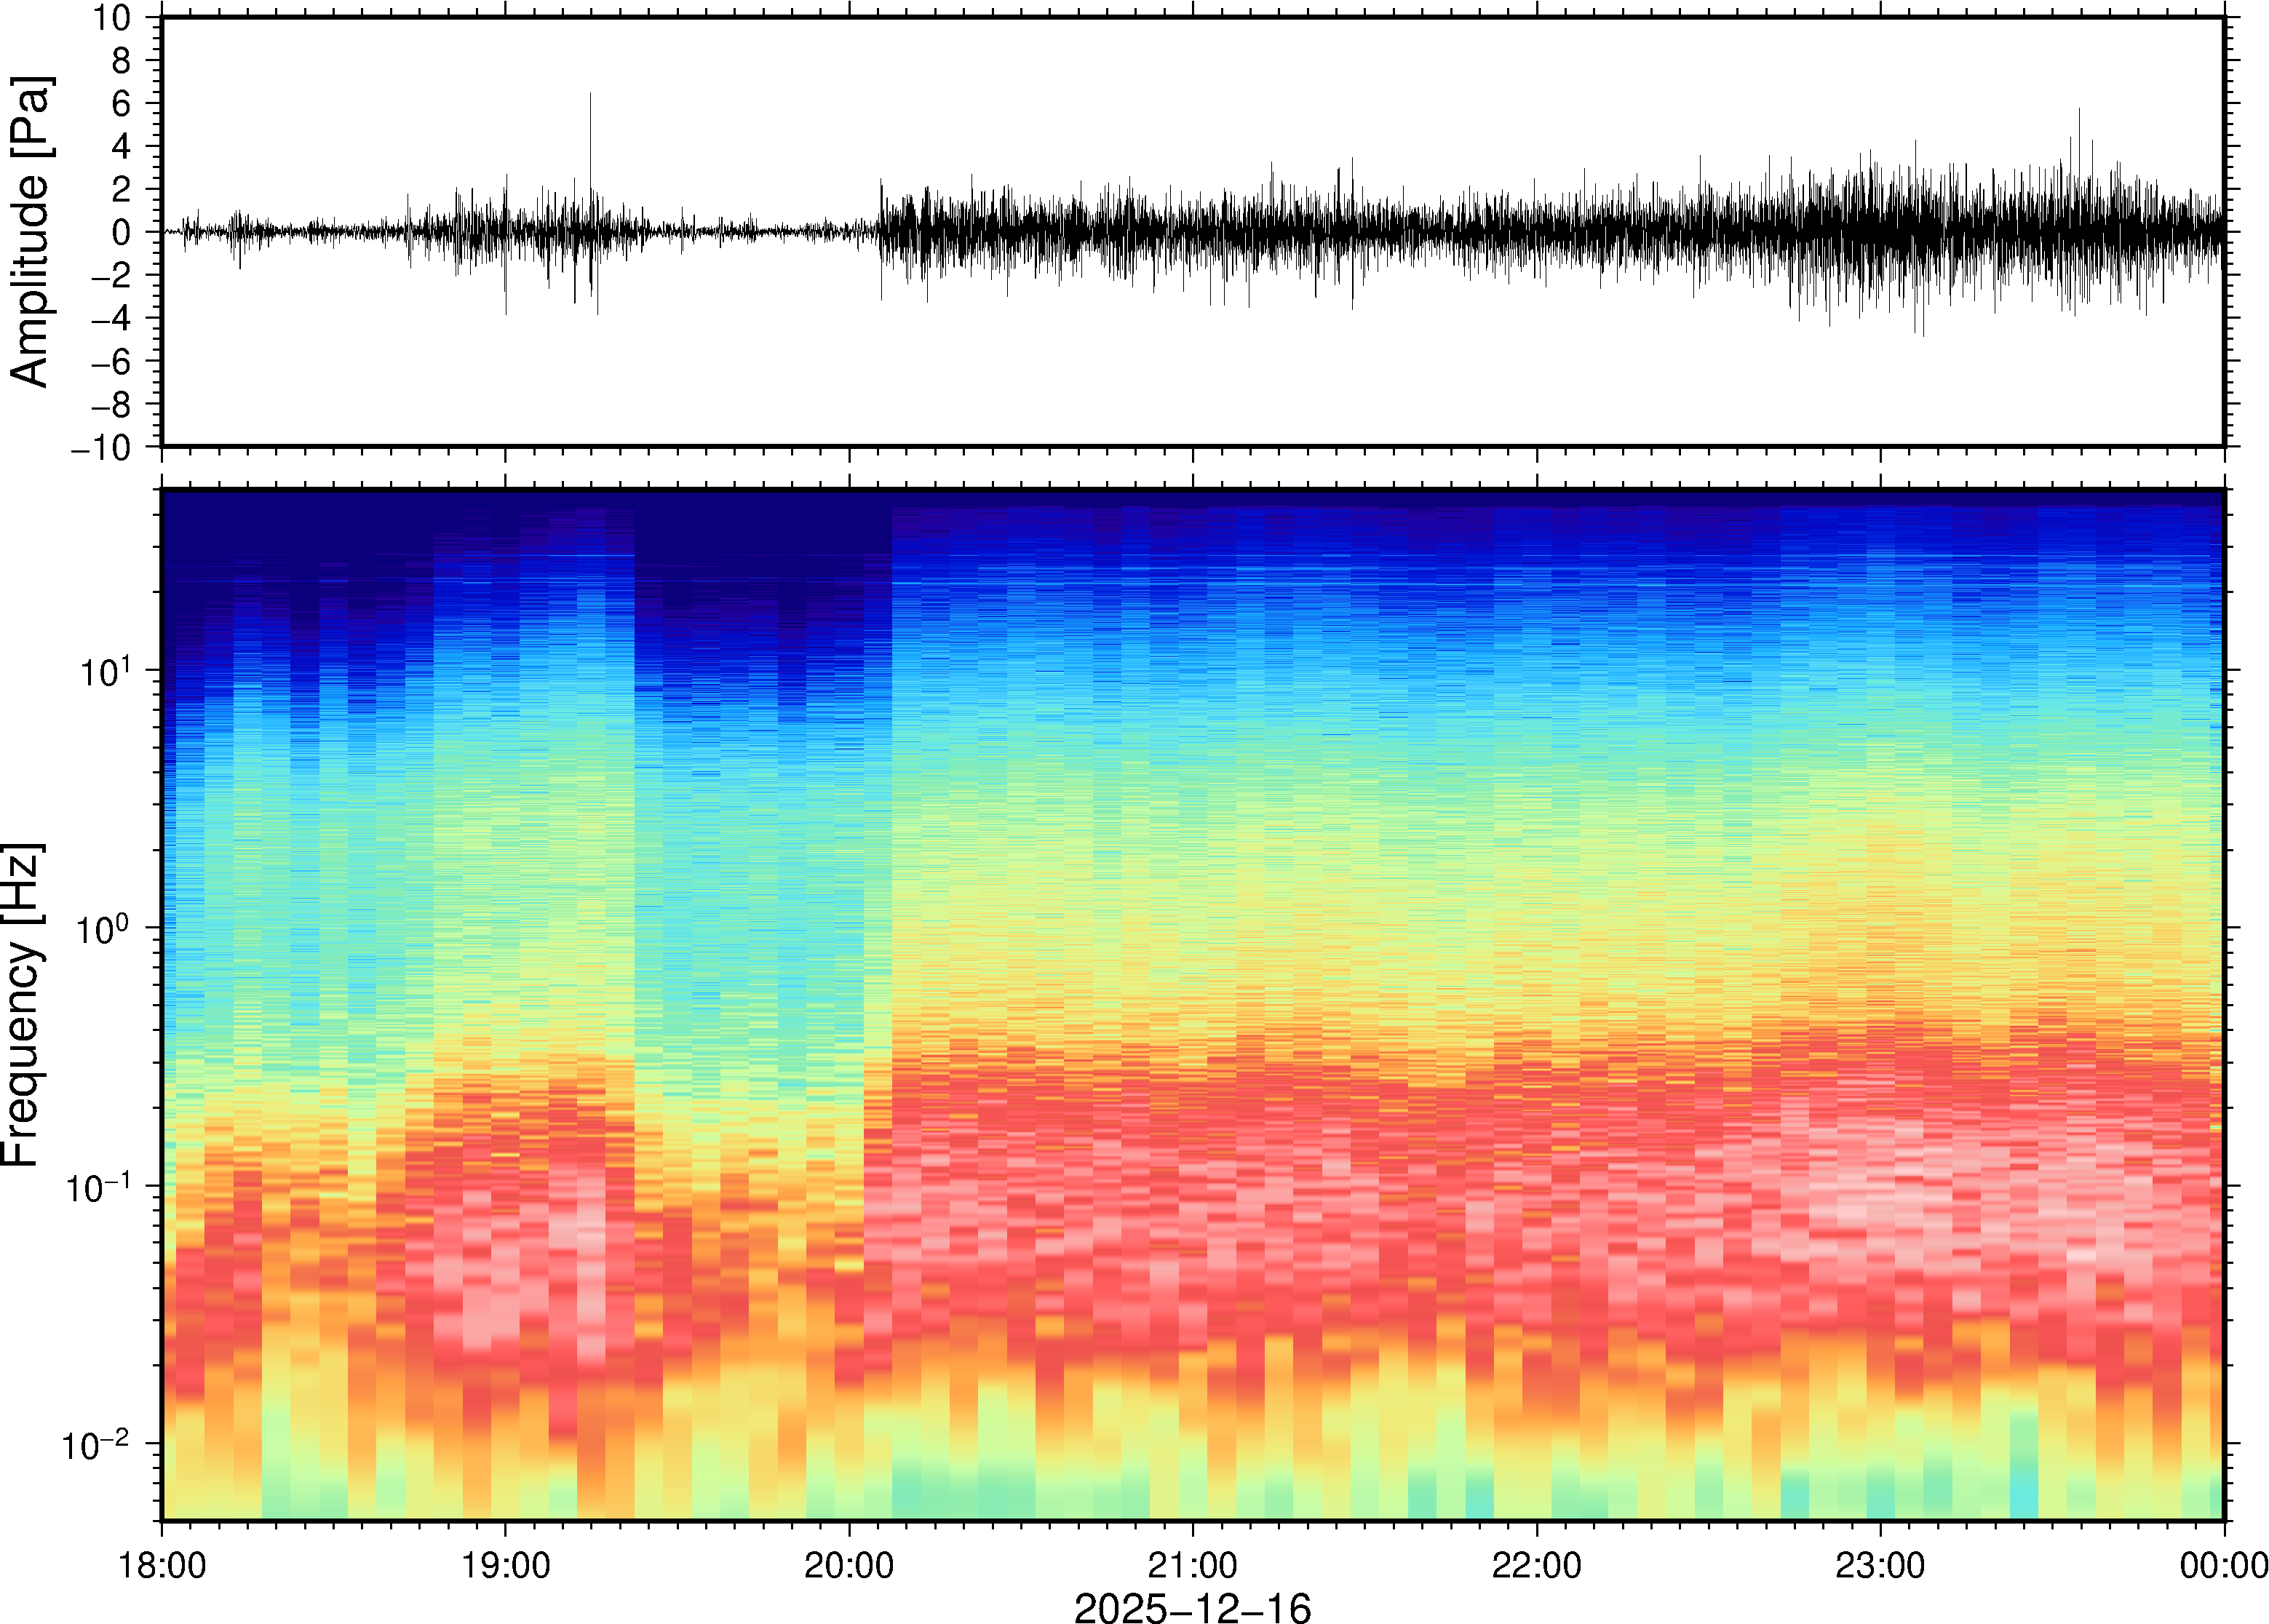2269x1624 pixels.
Task: Click the 20:00 time axis label
Action: point(849,1565)
